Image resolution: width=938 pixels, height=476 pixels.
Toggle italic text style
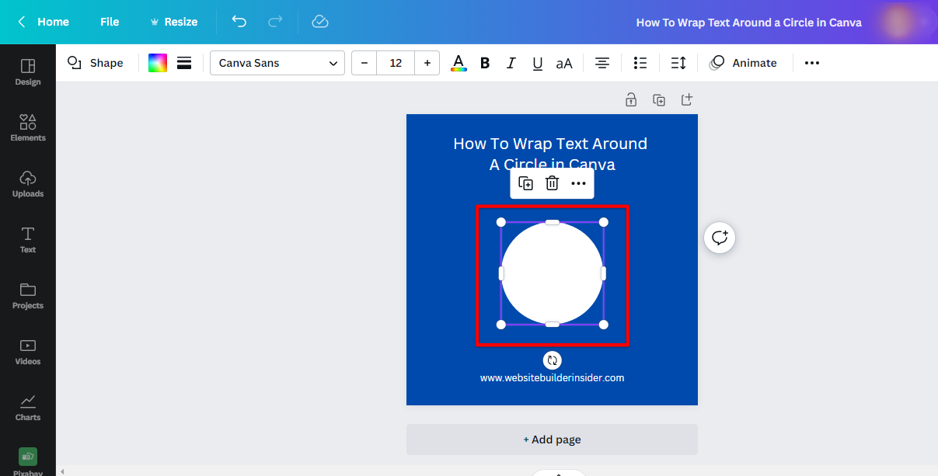tap(511, 63)
